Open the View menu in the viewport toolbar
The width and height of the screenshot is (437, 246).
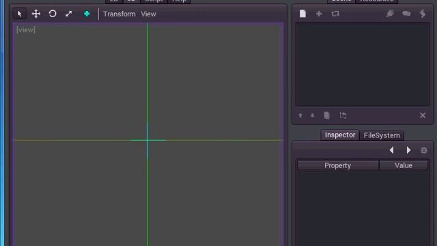pos(148,14)
